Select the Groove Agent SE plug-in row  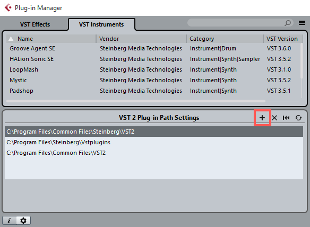point(153,48)
